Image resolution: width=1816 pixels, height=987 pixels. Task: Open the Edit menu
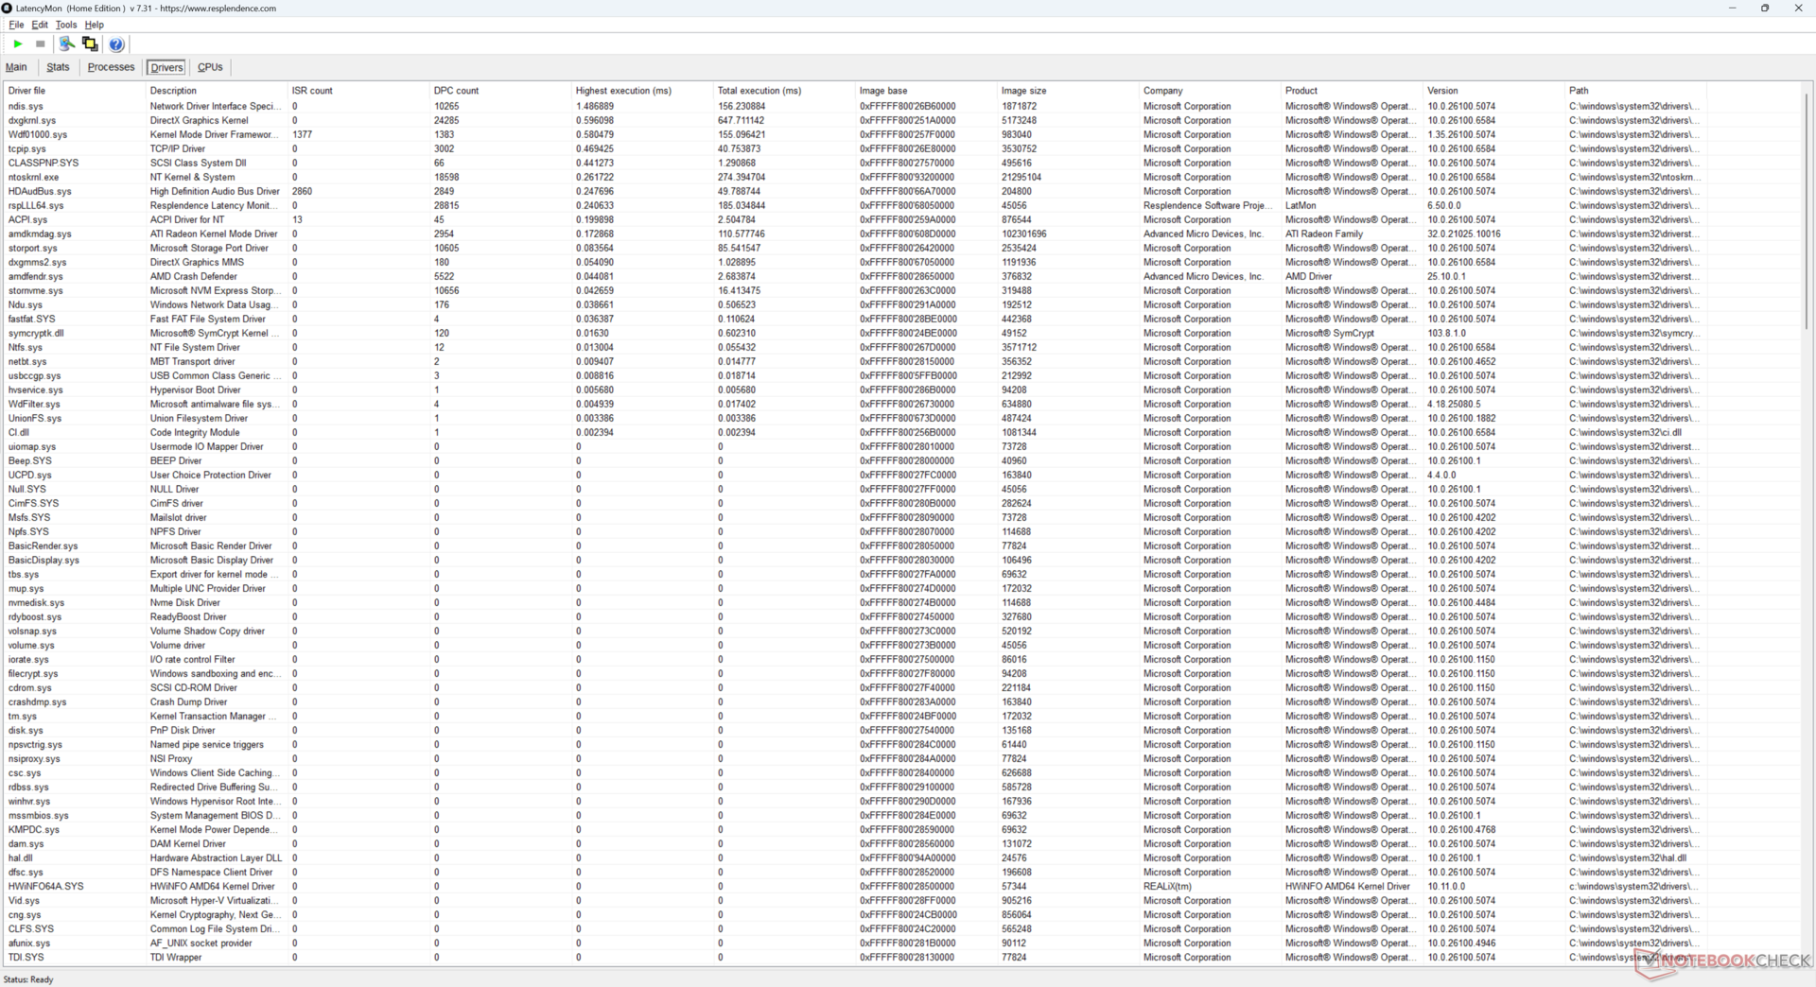40,25
